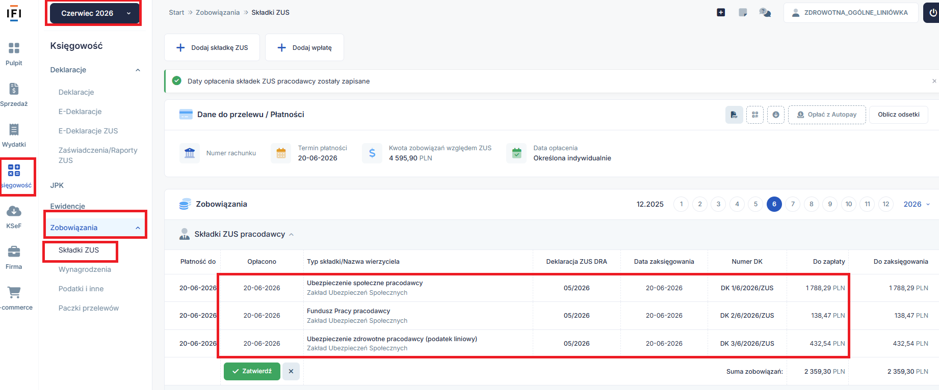Click the DK 2/6/2026/ZUS number

pyautogui.click(x=747, y=316)
